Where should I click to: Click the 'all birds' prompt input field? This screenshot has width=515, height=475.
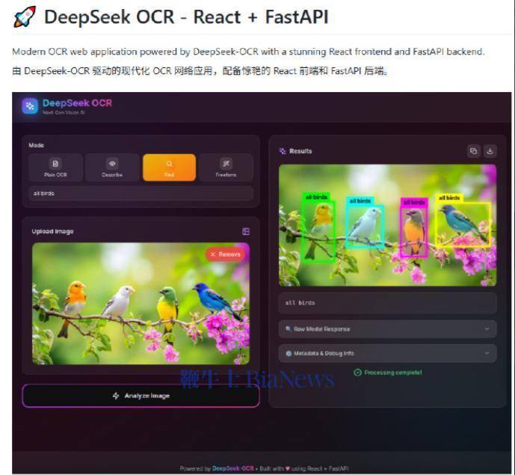(x=141, y=194)
